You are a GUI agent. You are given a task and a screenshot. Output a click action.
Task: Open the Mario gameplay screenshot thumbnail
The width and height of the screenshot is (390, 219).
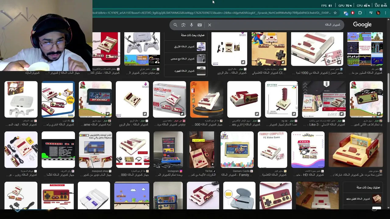coord(132,196)
